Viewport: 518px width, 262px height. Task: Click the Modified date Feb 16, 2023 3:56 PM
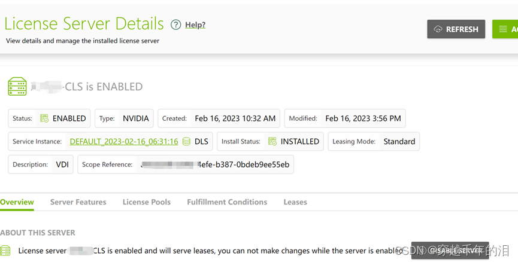pyautogui.click(x=363, y=118)
